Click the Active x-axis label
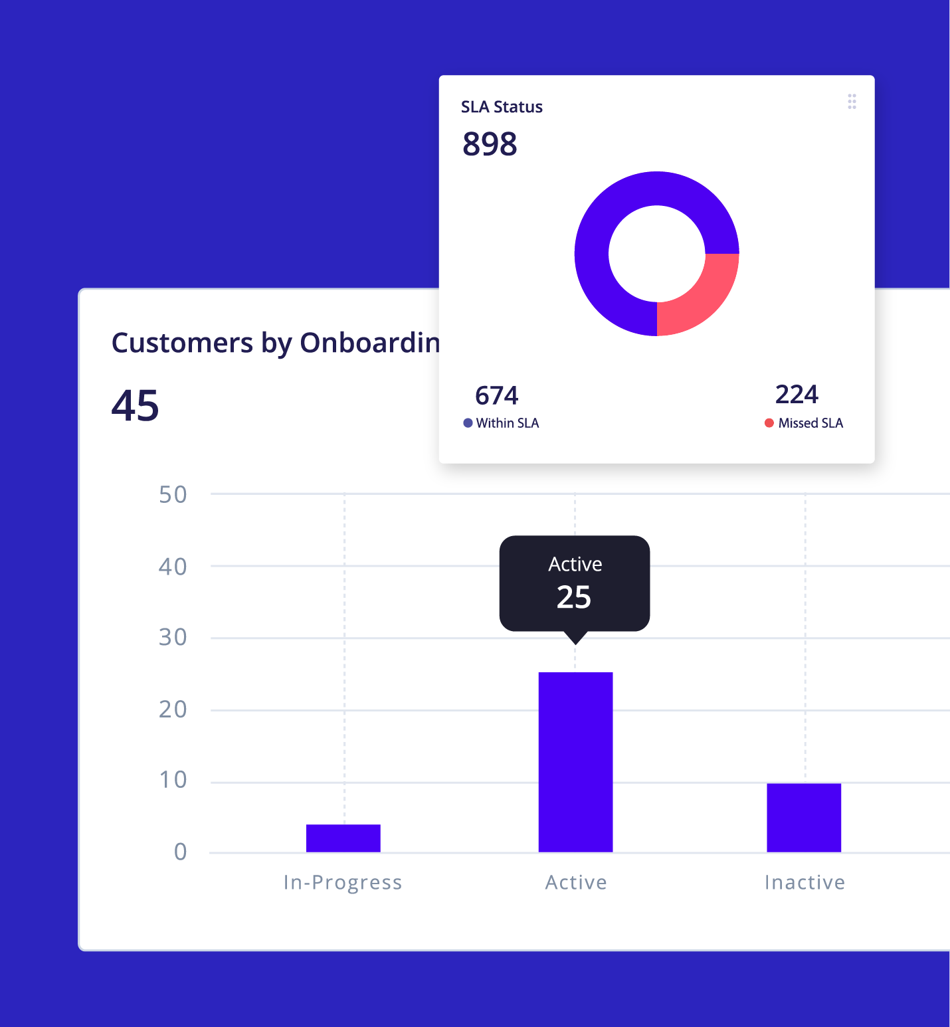The width and height of the screenshot is (950, 1027). click(x=576, y=882)
